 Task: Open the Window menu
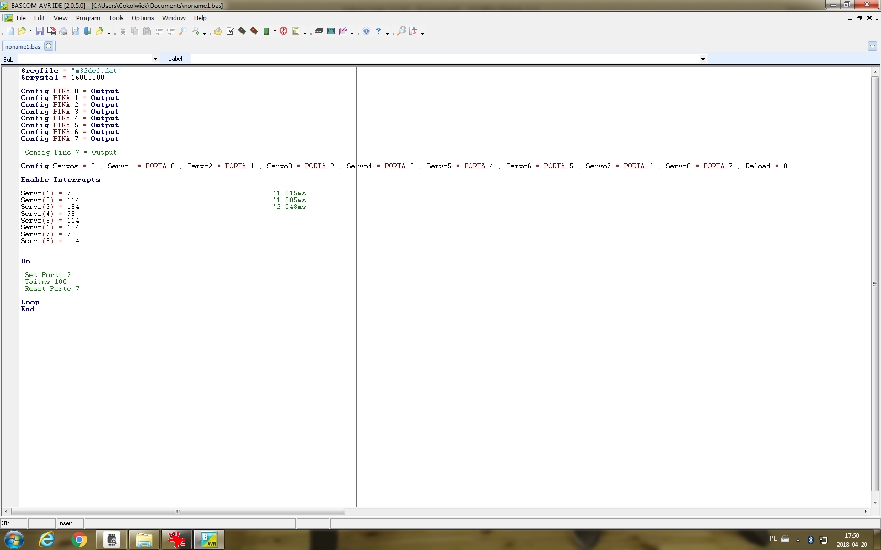pyautogui.click(x=174, y=18)
